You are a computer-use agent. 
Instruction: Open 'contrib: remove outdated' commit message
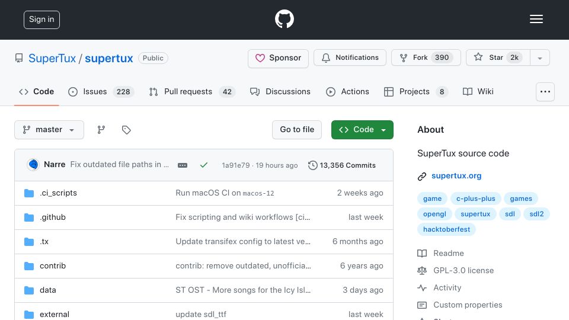point(243,266)
